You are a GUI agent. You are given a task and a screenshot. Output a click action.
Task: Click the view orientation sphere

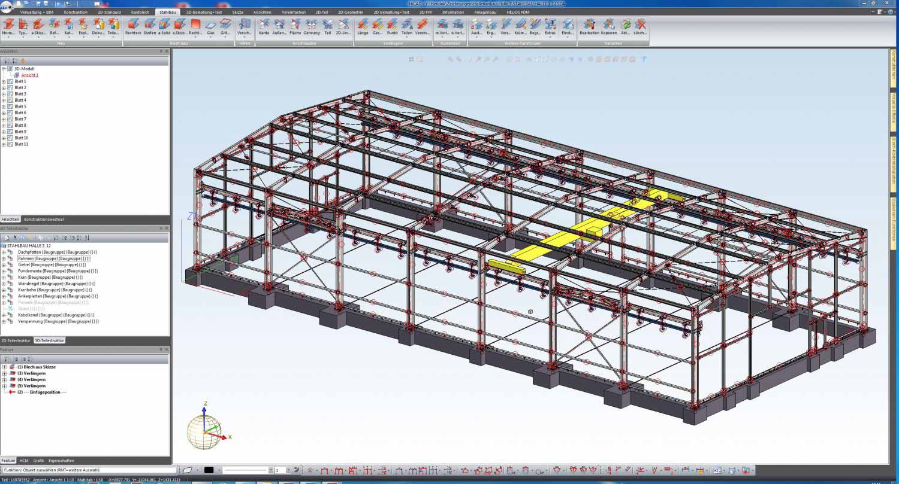(x=204, y=431)
